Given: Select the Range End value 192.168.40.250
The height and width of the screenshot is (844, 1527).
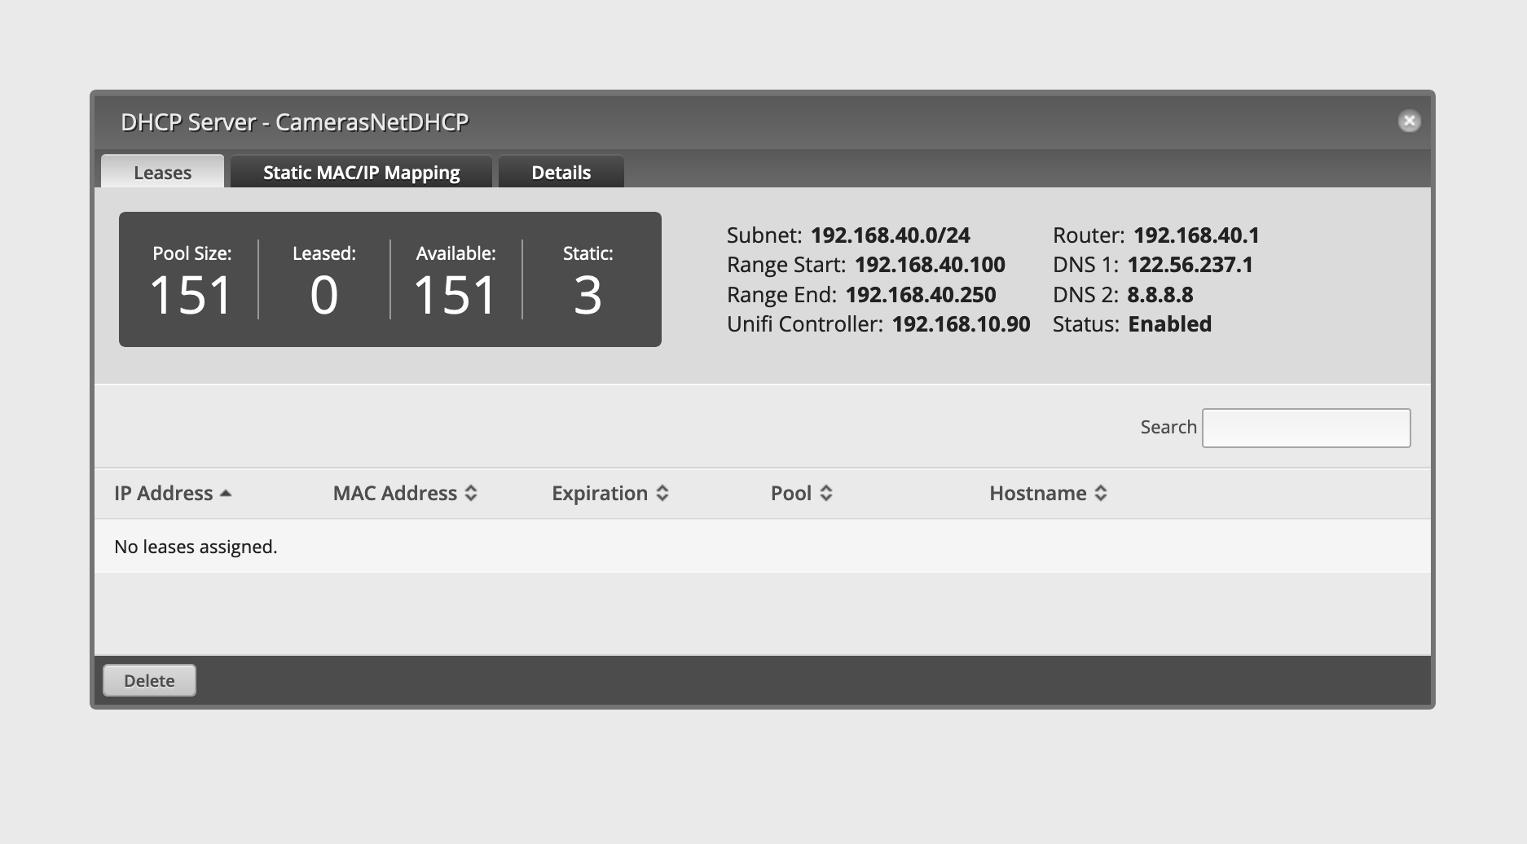Looking at the screenshot, I should point(921,295).
